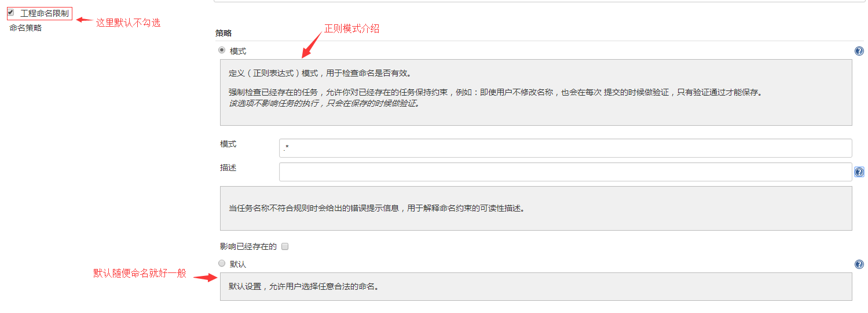Viewport: 868px width, 313px height.
Task: Click the 策略 section heading
Action: pos(224,34)
